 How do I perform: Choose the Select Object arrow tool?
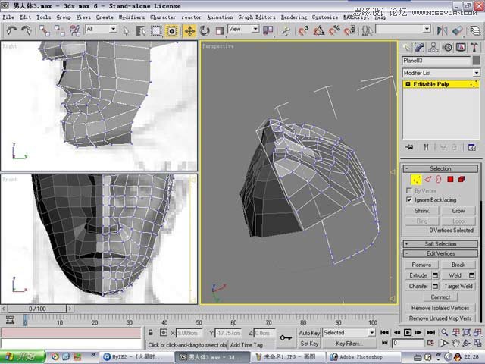coord(126,31)
